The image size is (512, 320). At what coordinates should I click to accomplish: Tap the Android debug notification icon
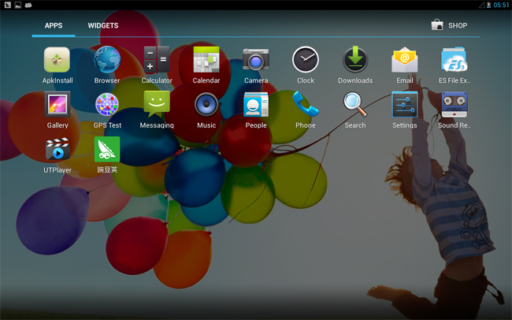click(28, 5)
